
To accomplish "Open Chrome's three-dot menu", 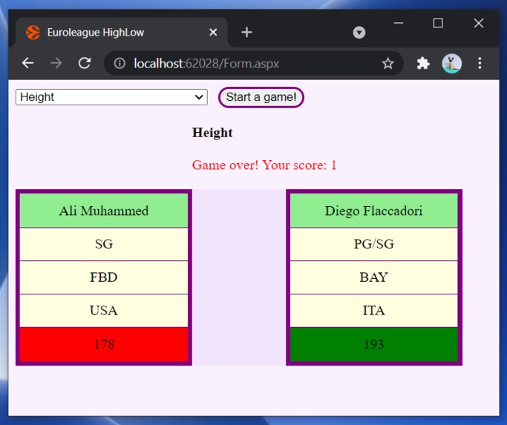I will 480,63.
